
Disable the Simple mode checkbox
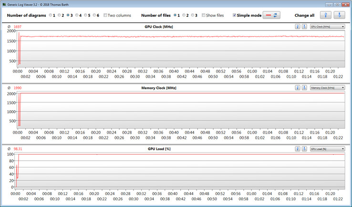[234, 15]
